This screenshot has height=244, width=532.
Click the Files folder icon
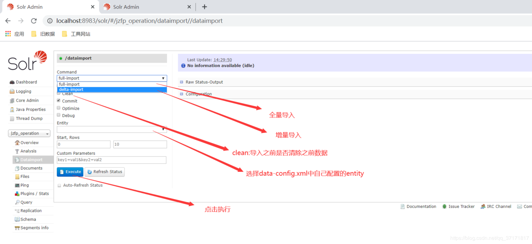(x=17, y=176)
